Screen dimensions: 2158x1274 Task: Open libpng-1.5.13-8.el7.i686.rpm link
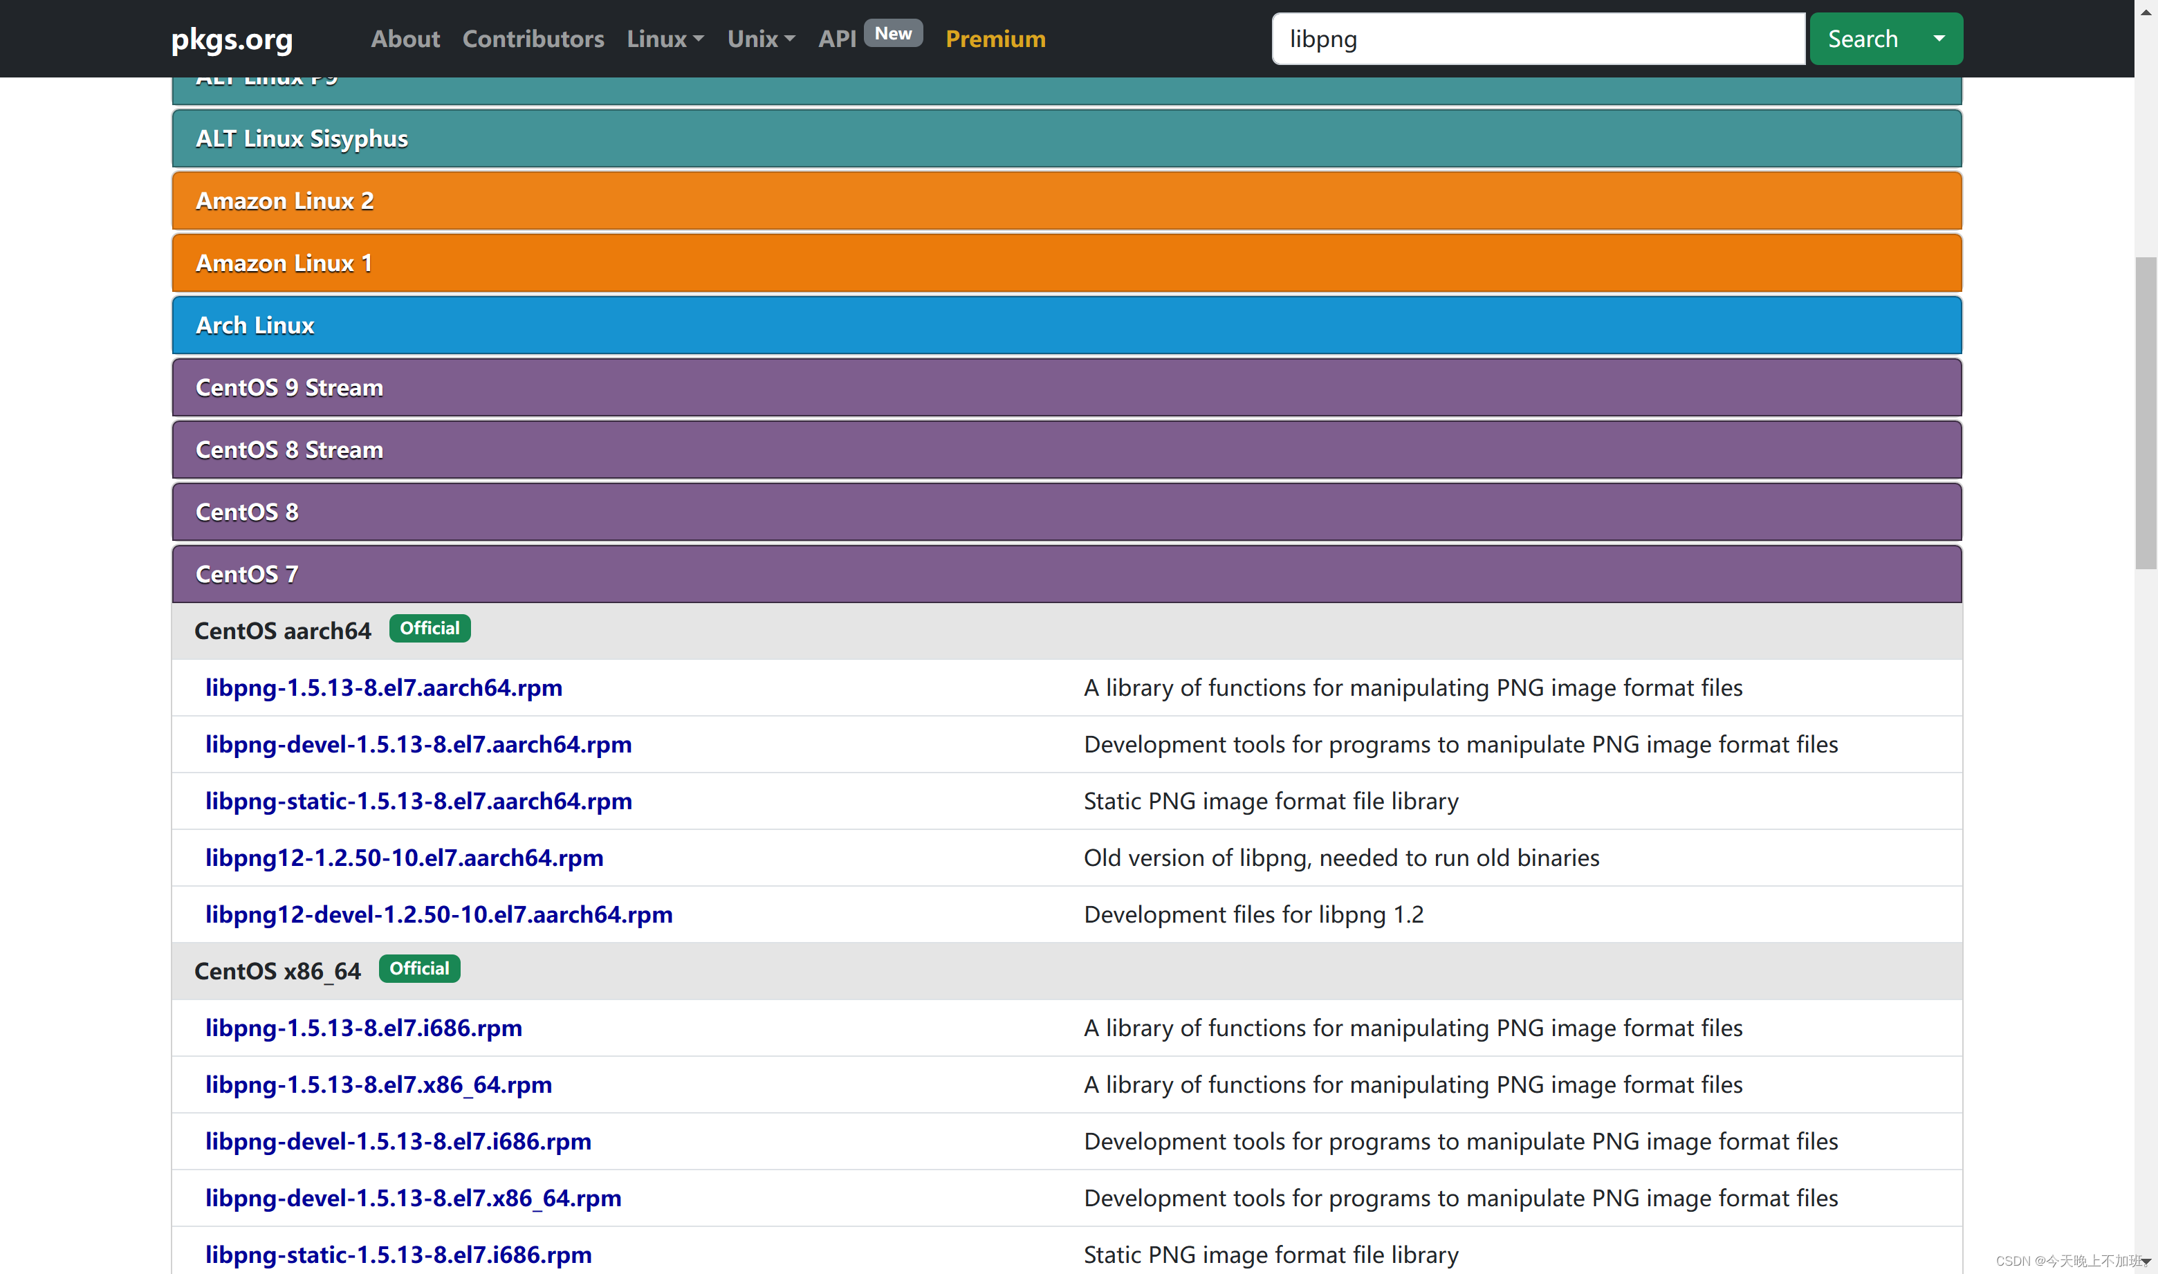point(363,1028)
